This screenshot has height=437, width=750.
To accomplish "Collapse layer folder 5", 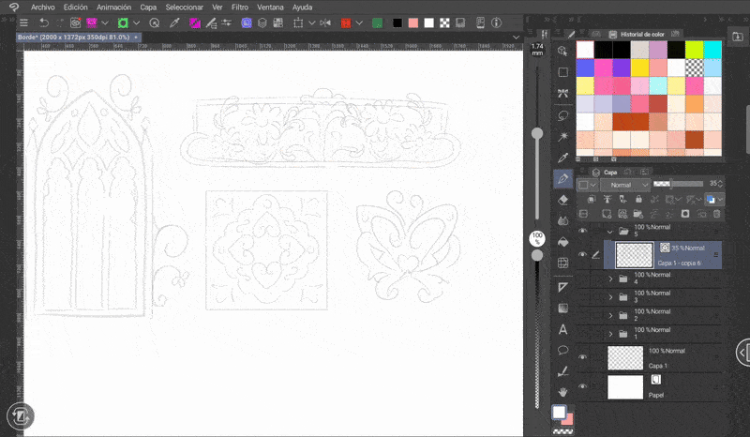I will (x=611, y=231).
